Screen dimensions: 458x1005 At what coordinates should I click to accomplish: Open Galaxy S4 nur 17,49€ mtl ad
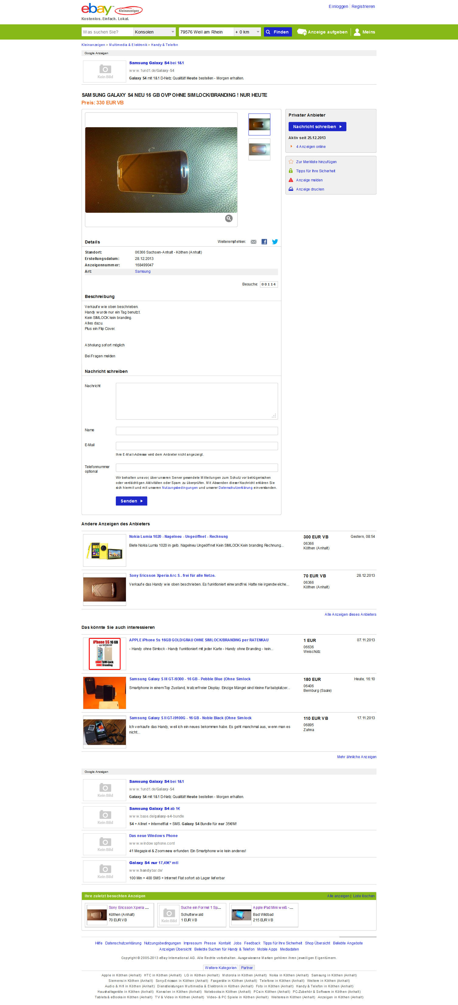[154, 863]
